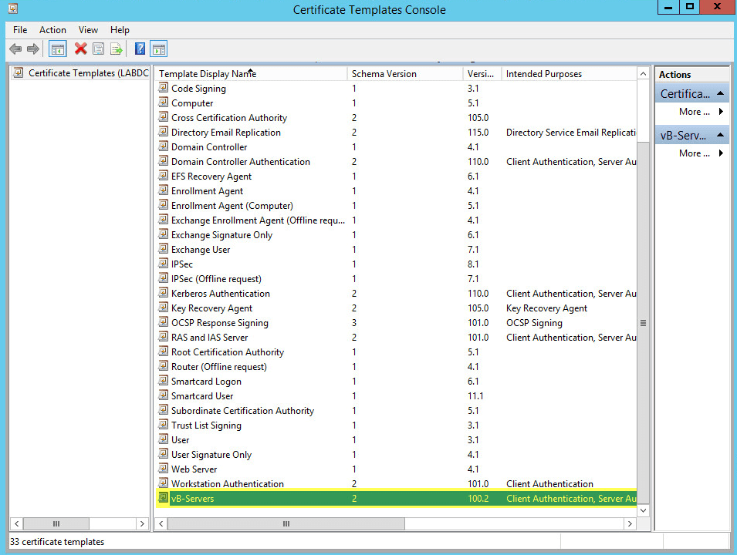Image resolution: width=737 pixels, height=555 pixels.
Task: Click the OCSP Response Signing template icon
Action: 163,322
